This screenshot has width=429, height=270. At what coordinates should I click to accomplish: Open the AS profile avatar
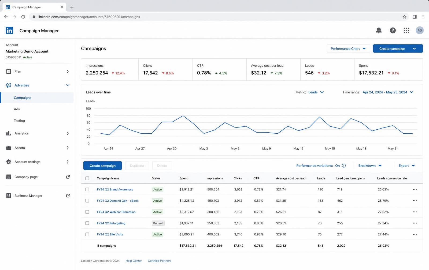tap(420, 31)
